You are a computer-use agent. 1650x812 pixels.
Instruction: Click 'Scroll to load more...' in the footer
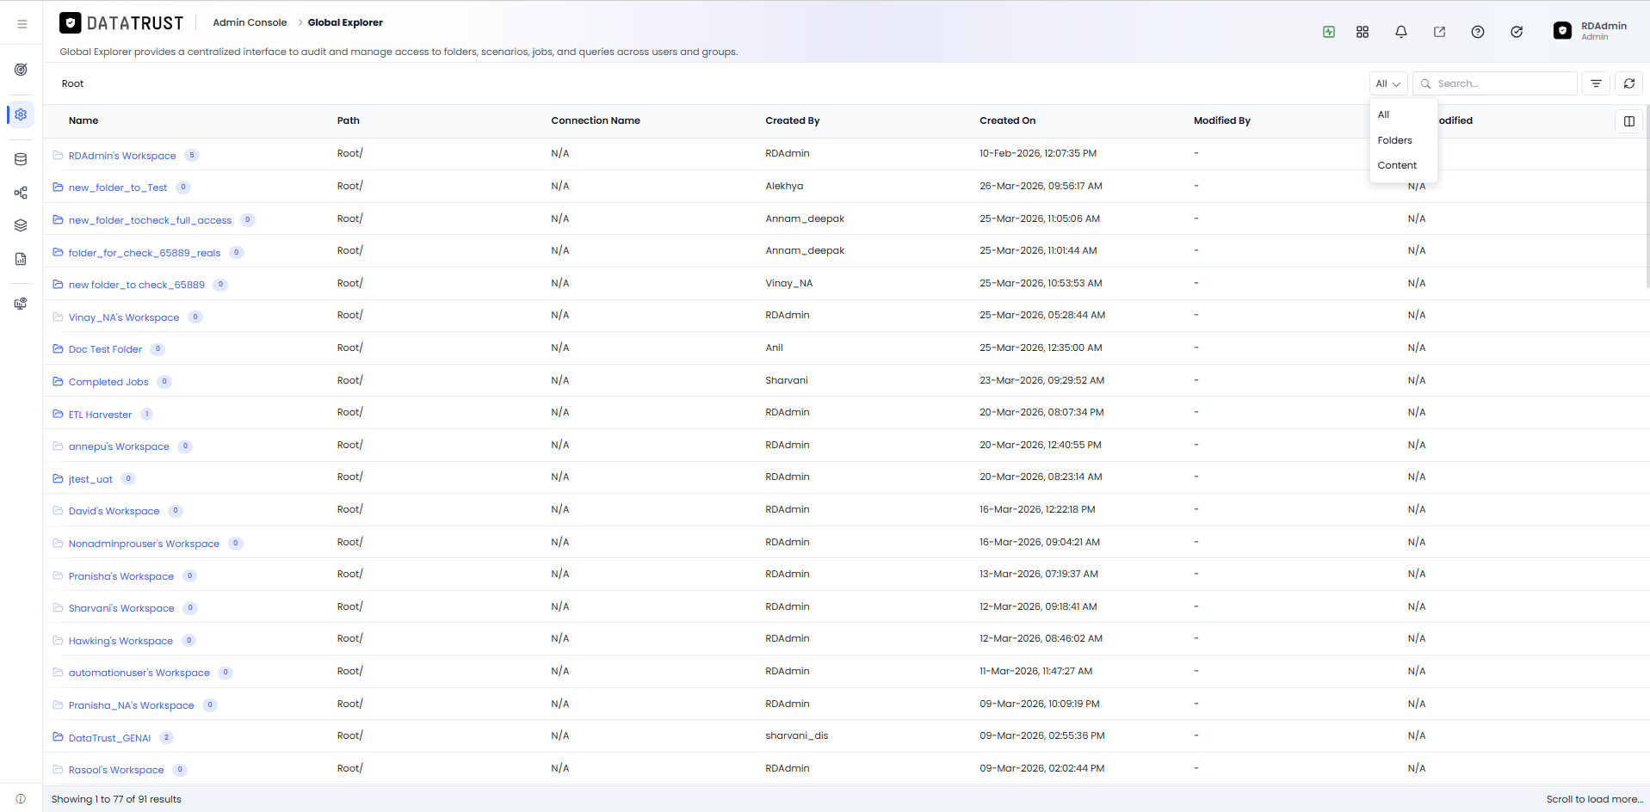(x=1594, y=799)
